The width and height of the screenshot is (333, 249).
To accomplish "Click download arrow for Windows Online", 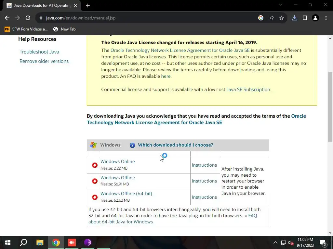I will [x=95, y=165].
